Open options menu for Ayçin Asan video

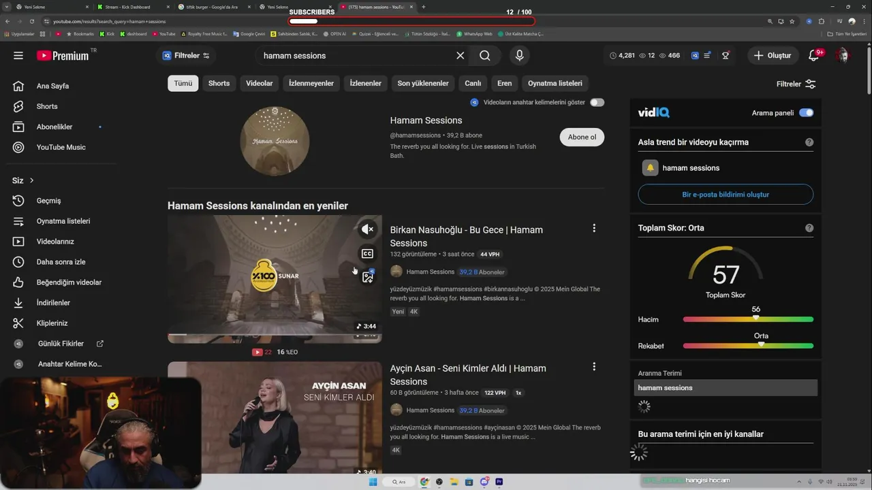pyautogui.click(x=594, y=367)
